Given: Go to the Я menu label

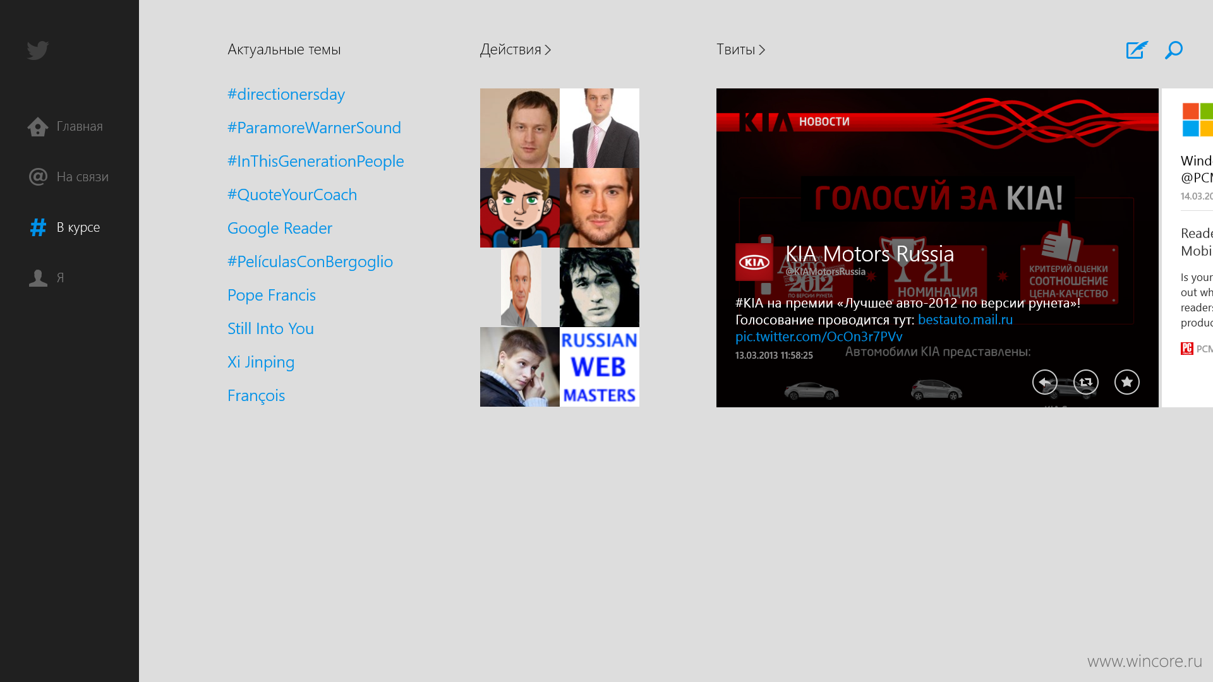Looking at the screenshot, I should click(61, 278).
